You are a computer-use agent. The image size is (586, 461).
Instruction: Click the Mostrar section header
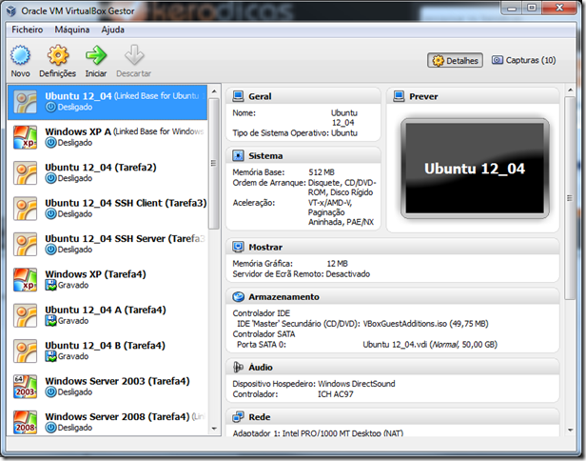point(392,247)
